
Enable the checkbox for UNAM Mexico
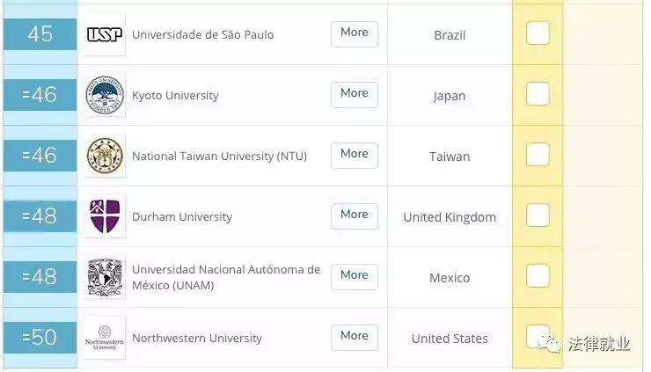pyautogui.click(x=538, y=276)
